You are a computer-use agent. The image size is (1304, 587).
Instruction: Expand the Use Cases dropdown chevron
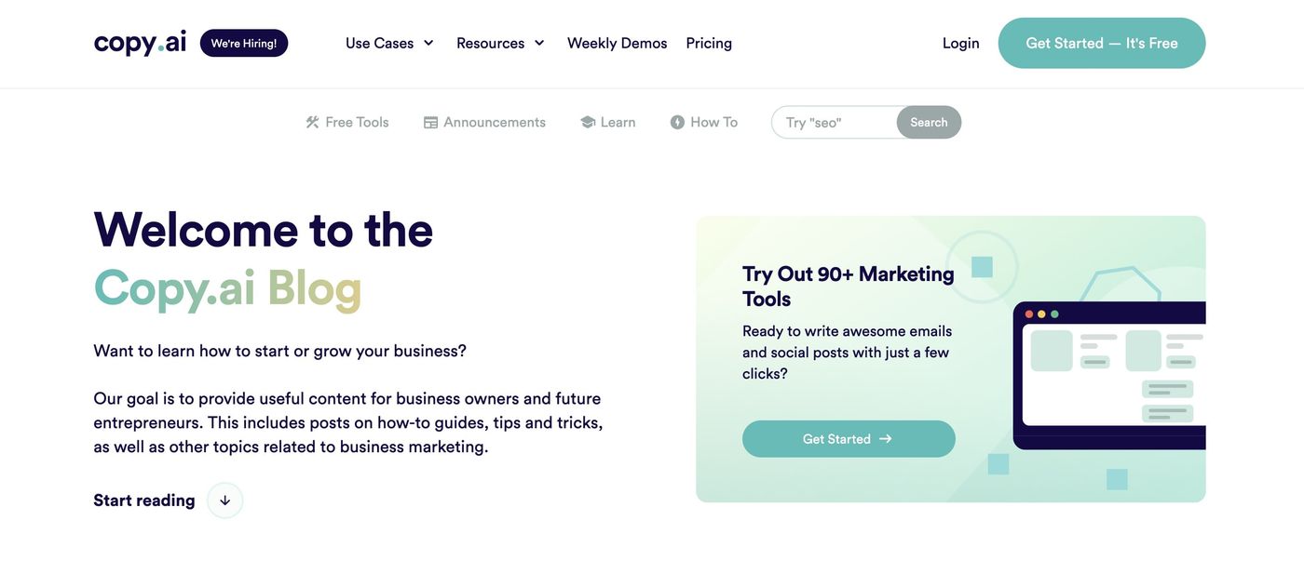[x=428, y=43]
